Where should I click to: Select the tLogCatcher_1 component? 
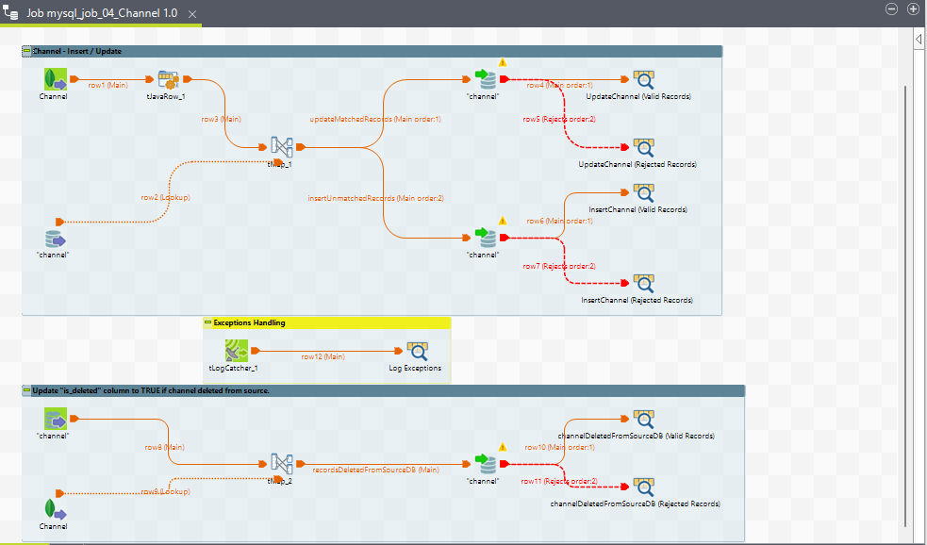tap(236, 351)
